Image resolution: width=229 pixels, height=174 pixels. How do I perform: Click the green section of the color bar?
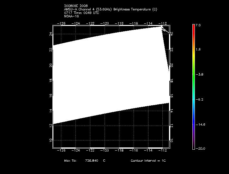click(193, 68)
